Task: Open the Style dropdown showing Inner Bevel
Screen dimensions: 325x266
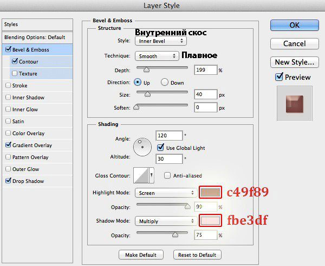Action: tap(161, 41)
